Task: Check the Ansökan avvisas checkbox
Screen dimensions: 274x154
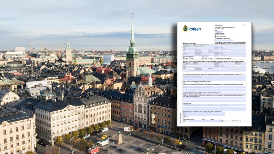Action: tap(221, 121)
